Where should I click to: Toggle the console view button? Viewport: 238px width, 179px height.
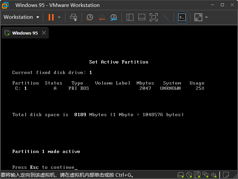click(x=182, y=17)
